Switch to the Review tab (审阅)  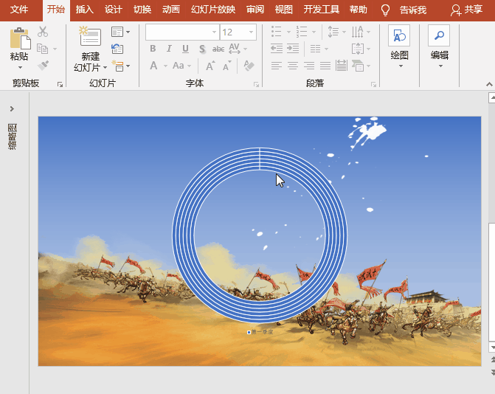pyautogui.click(x=255, y=10)
